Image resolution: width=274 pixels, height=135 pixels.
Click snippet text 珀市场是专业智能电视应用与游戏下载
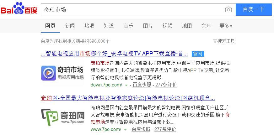(132, 122)
